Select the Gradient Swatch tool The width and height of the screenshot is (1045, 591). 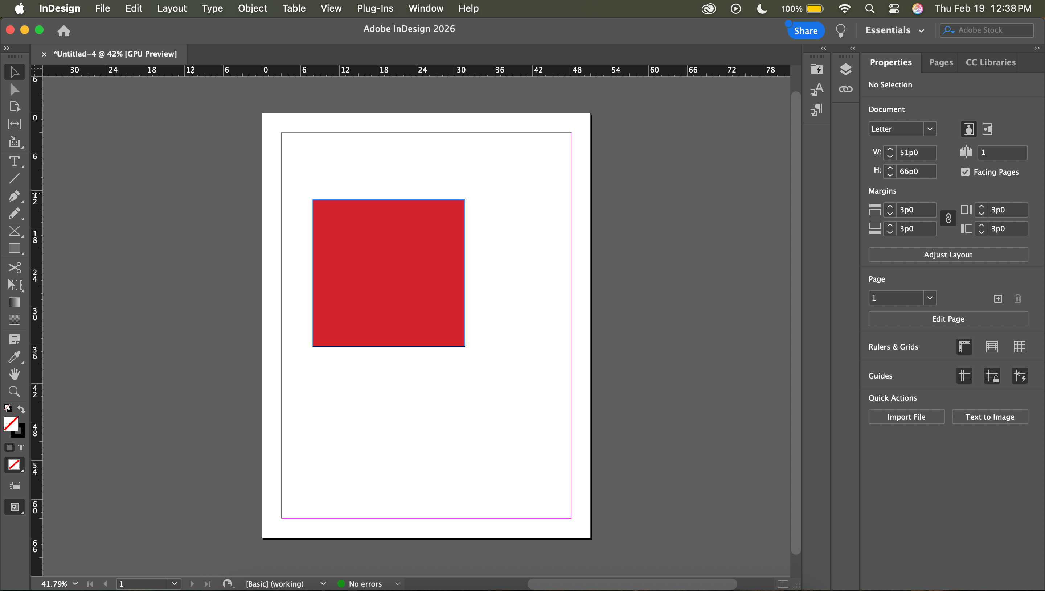point(14,302)
